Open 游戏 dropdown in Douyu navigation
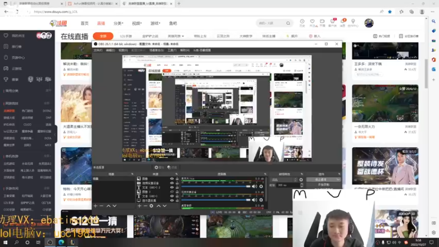 (x=155, y=23)
